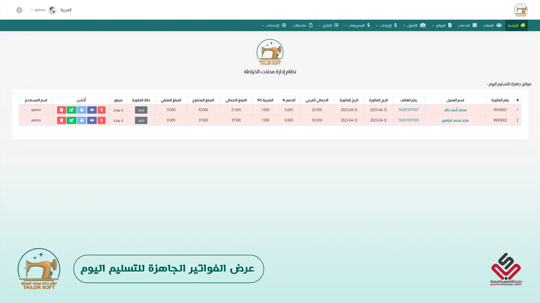Edit invoice INV0002 using the green pencil icon
Viewport: 540px width, 303px height.
(71, 120)
